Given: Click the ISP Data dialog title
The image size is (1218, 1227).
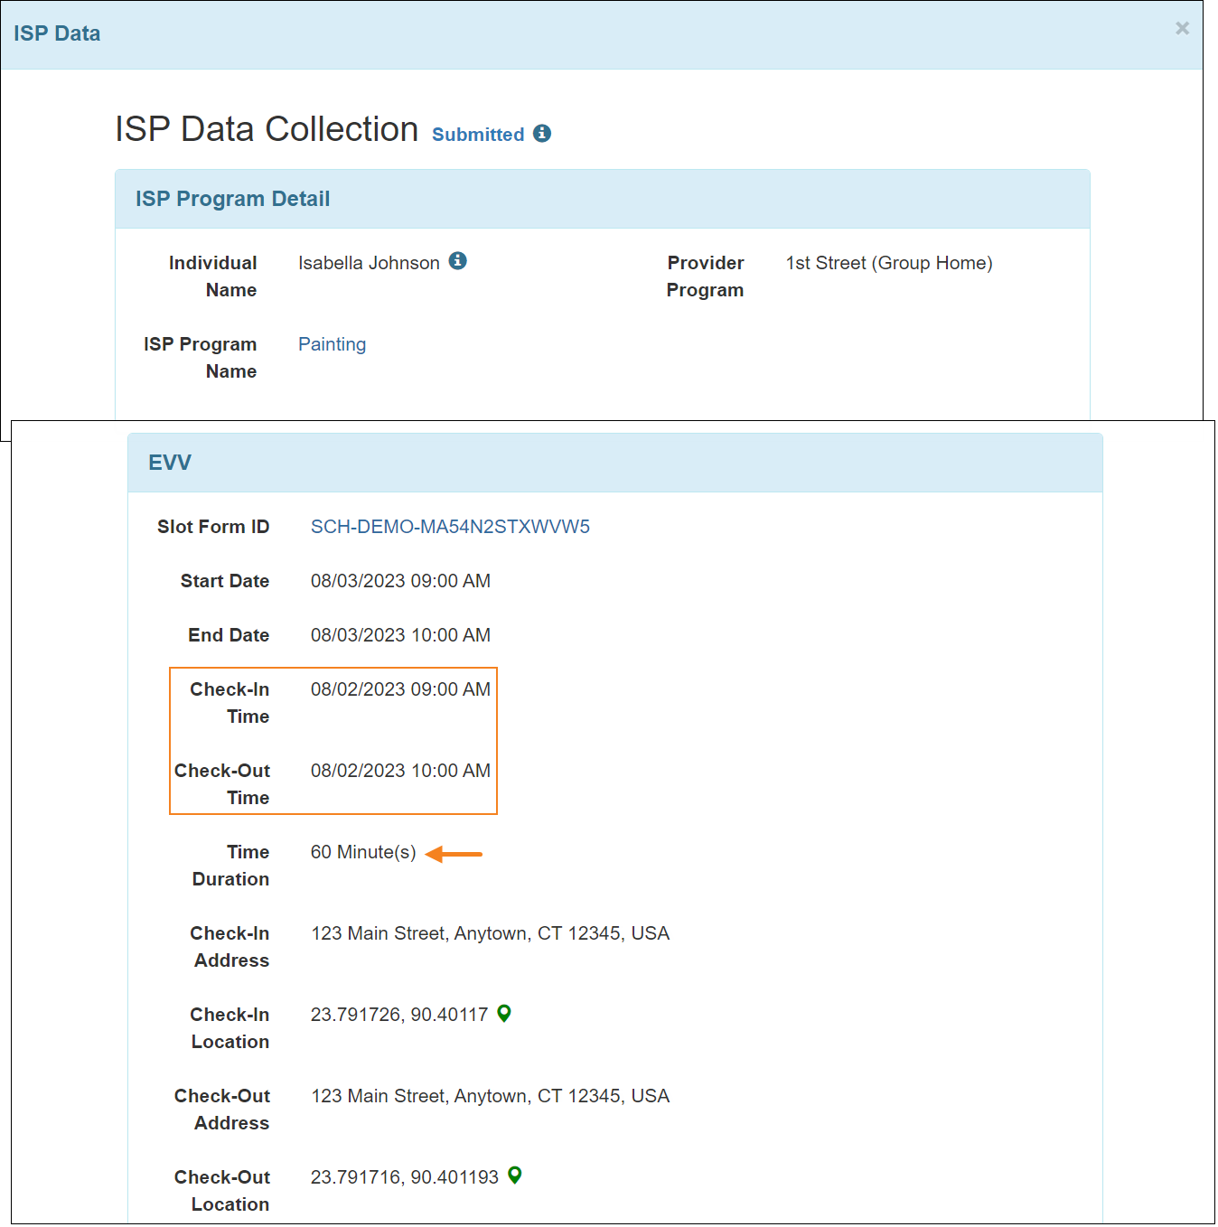Looking at the screenshot, I should 57,33.
